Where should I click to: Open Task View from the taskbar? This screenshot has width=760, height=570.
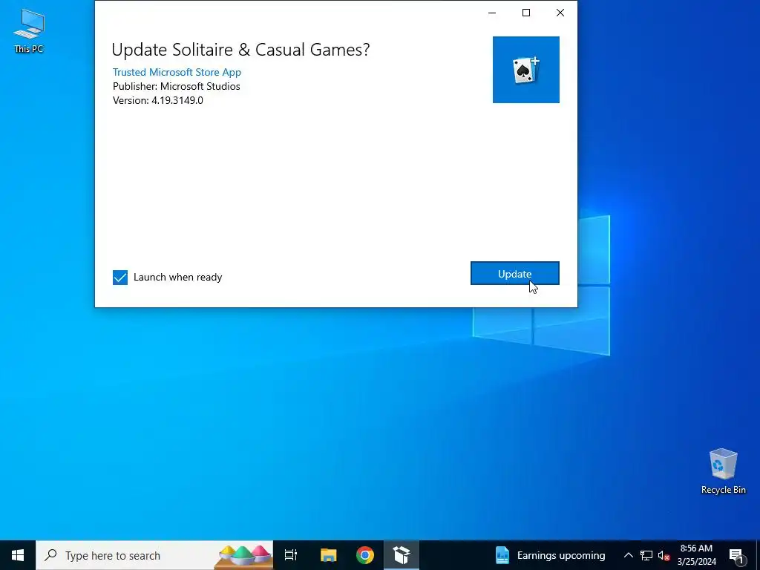(291, 555)
